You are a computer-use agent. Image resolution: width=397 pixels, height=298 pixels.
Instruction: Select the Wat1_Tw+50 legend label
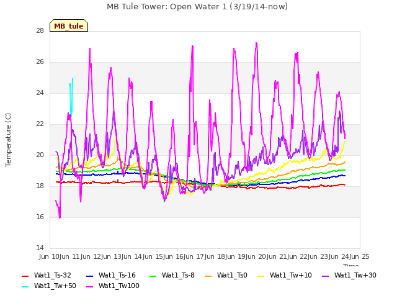click(55, 286)
